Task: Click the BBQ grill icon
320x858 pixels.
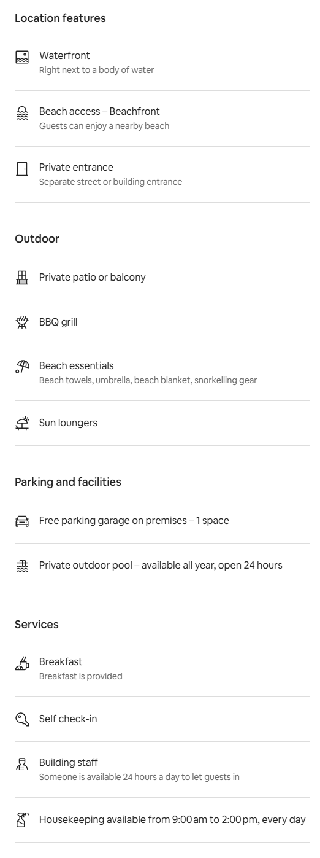Action: 22,322
